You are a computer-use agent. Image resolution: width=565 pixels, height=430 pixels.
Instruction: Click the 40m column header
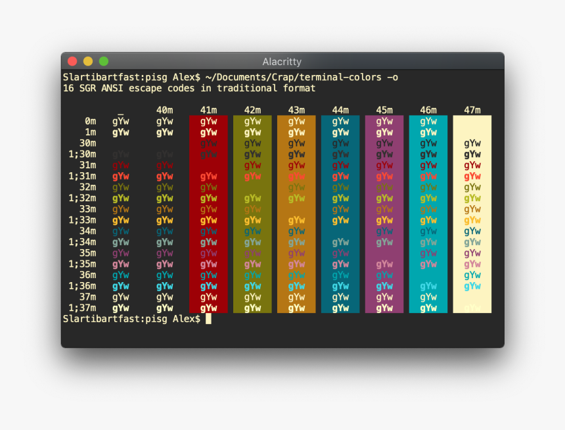pyautogui.click(x=165, y=110)
